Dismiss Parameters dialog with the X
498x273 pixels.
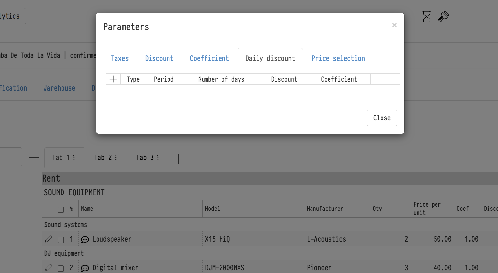point(394,25)
